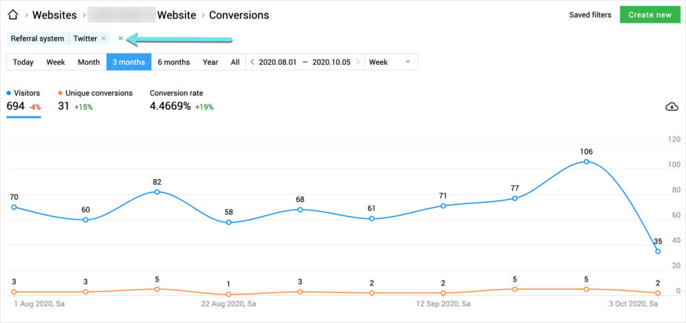The height and width of the screenshot is (323, 686).
Task: Go to next date range arrow
Action: point(358,62)
